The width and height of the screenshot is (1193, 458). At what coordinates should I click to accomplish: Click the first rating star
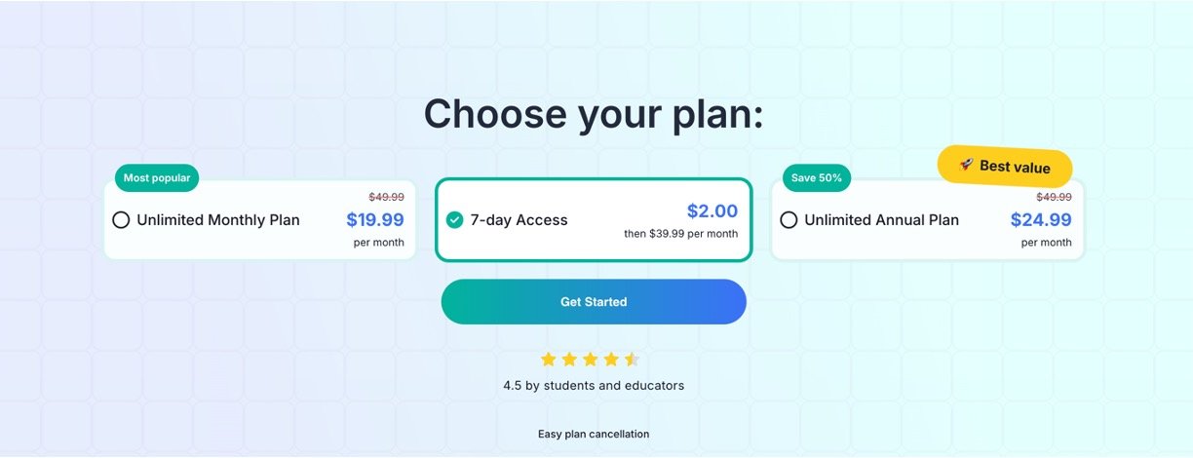548,360
